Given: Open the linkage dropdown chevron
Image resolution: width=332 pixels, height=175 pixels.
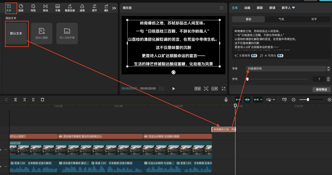Looking at the screenshot, I should coord(261,99).
